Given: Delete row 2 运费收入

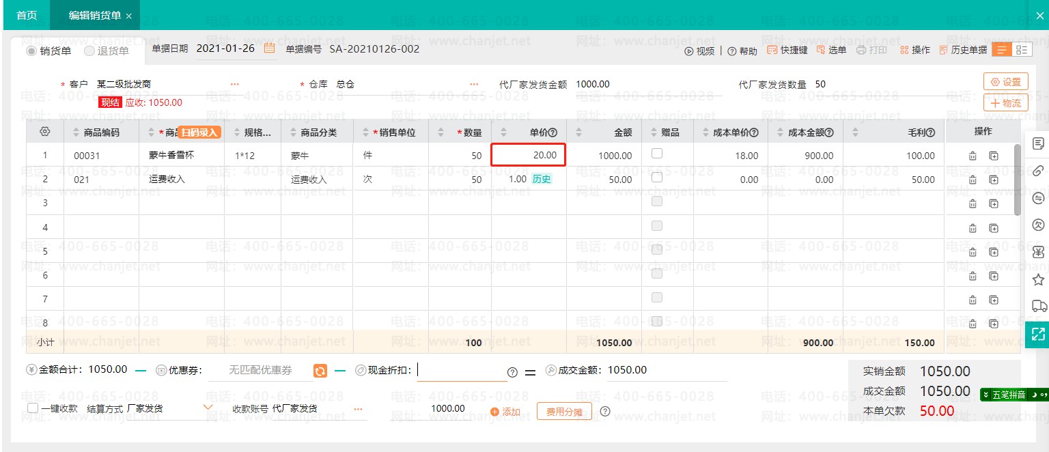Looking at the screenshot, I should click(973, 180).
